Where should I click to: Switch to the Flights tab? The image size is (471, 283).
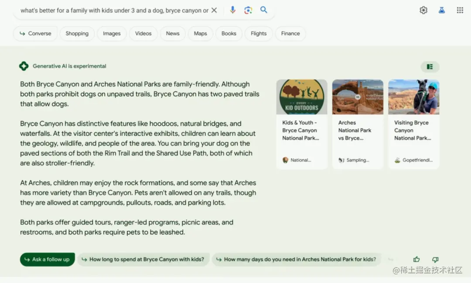click(259, 34)
